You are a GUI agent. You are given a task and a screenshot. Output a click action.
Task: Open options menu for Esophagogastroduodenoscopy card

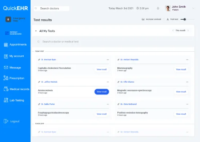pos(108,104)
